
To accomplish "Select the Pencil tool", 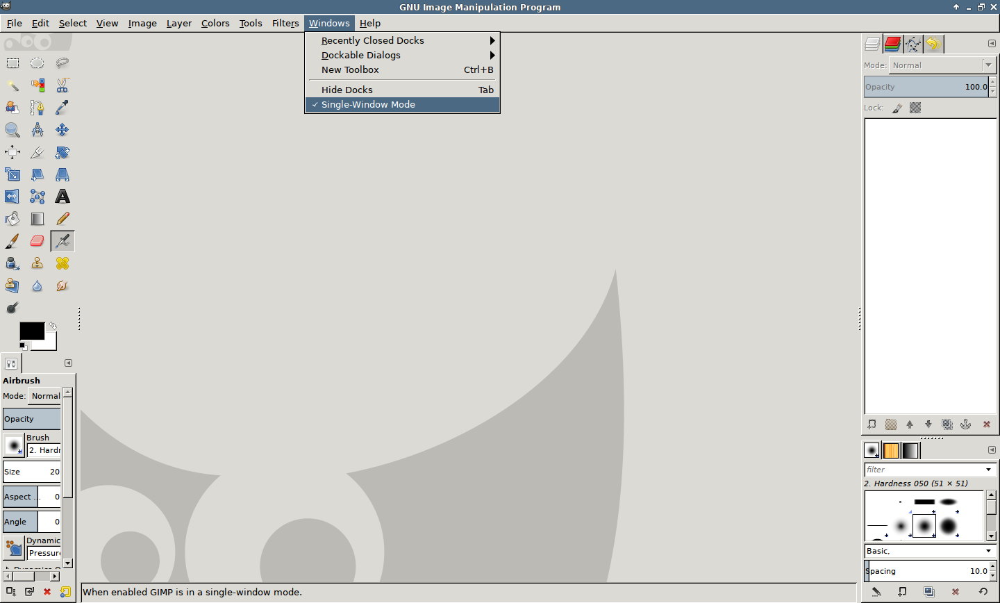I will pos(62,219).
